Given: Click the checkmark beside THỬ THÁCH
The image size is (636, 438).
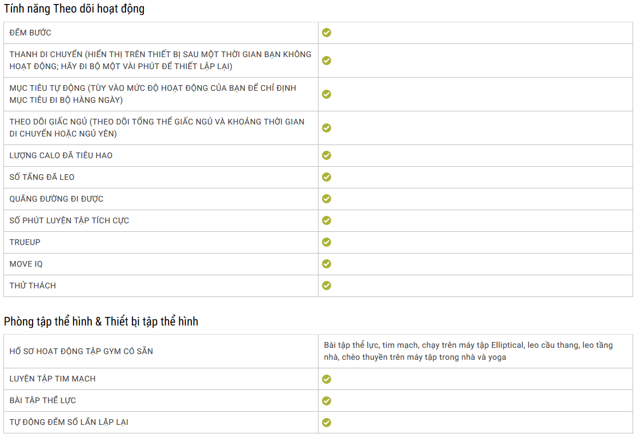Looking at the screenshot, I should (x=327, y=286).
